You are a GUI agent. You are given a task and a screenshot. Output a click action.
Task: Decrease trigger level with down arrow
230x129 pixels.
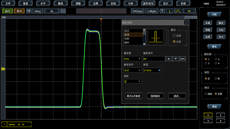click(175, 59)
